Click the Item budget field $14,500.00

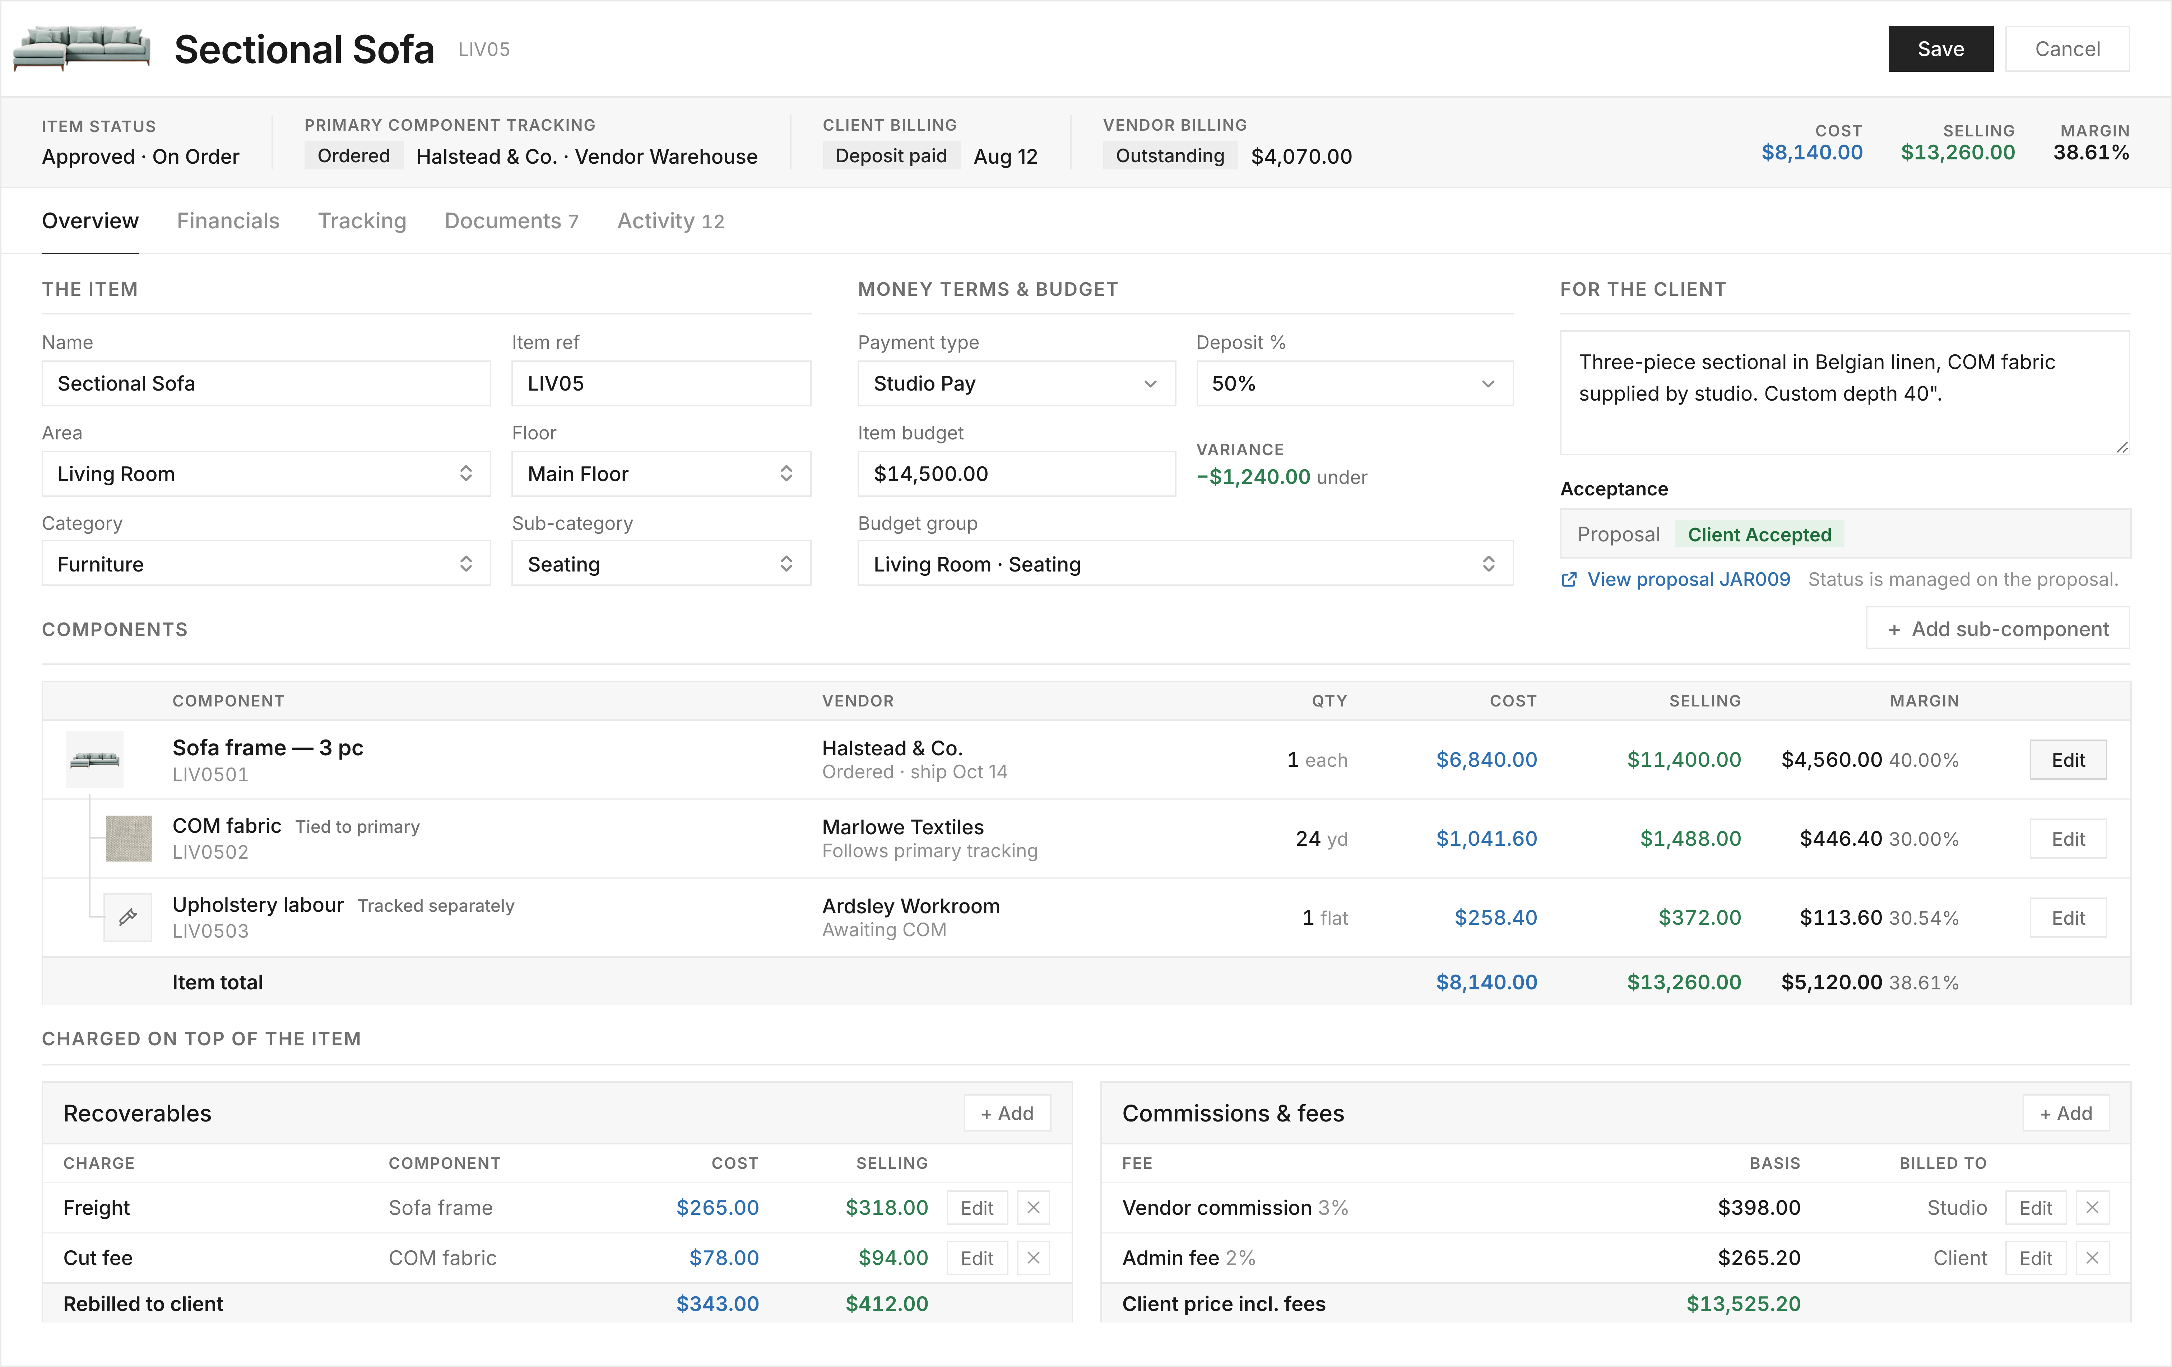coord(1017,473)
